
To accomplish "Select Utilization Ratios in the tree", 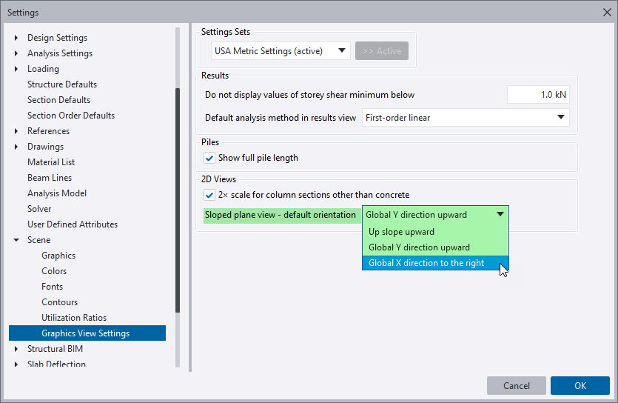I will pyautogui.click(x=74, y=318).
